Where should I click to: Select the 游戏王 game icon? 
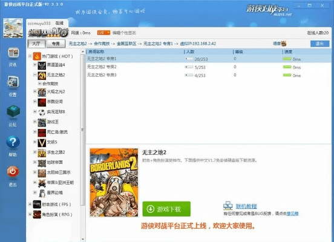(x=42, y=123)
